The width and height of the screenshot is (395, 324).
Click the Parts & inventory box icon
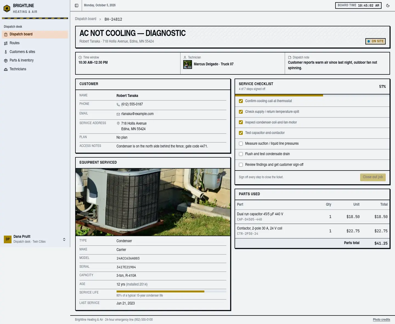pyautogui.click(x=6, y=61)
